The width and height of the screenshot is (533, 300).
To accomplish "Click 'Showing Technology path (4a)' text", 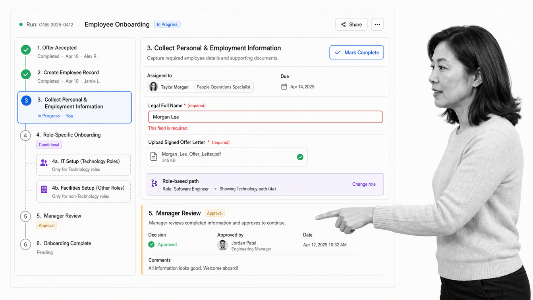I will (248, 189).
